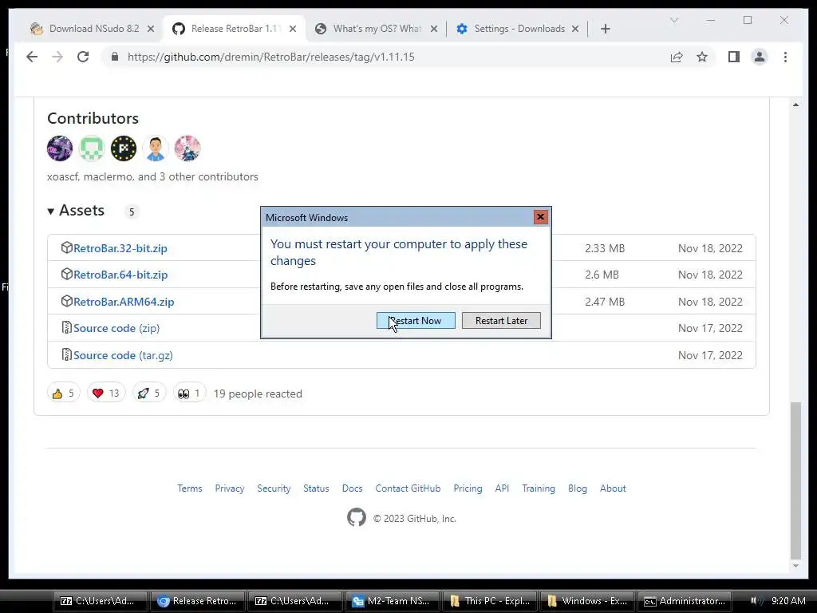This screenshot has height=613, width=817.
Task: Close the Release RetroBar tab
Action: [293, 29]
